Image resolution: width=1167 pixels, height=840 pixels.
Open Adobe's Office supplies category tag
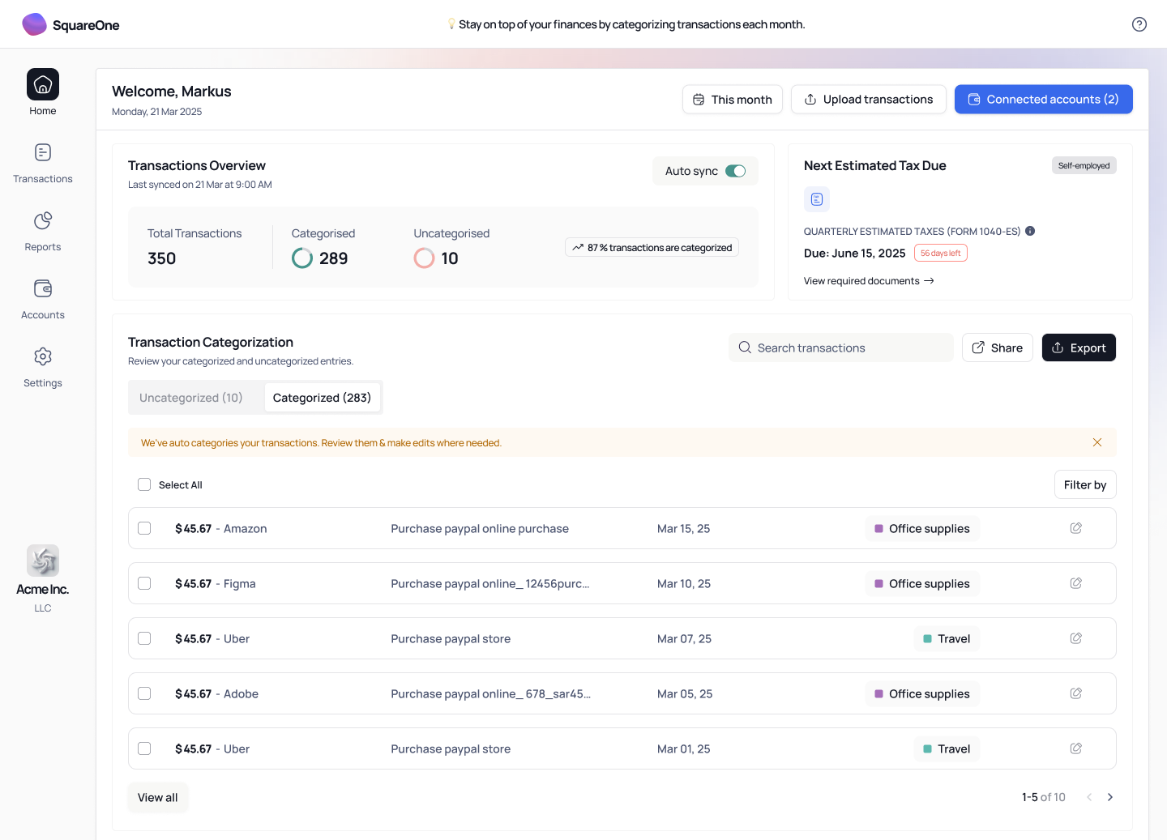(922, 693)
